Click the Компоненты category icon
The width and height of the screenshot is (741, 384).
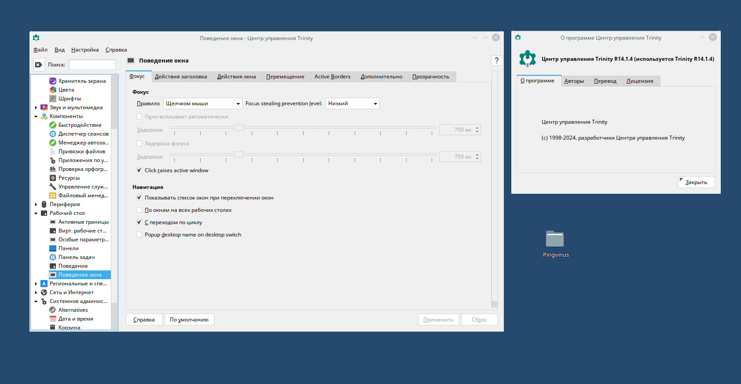pos(44,116)
